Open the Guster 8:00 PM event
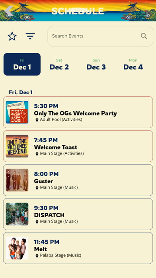The image size is (156, 278). pyautogui.click(x=78, y=180)
